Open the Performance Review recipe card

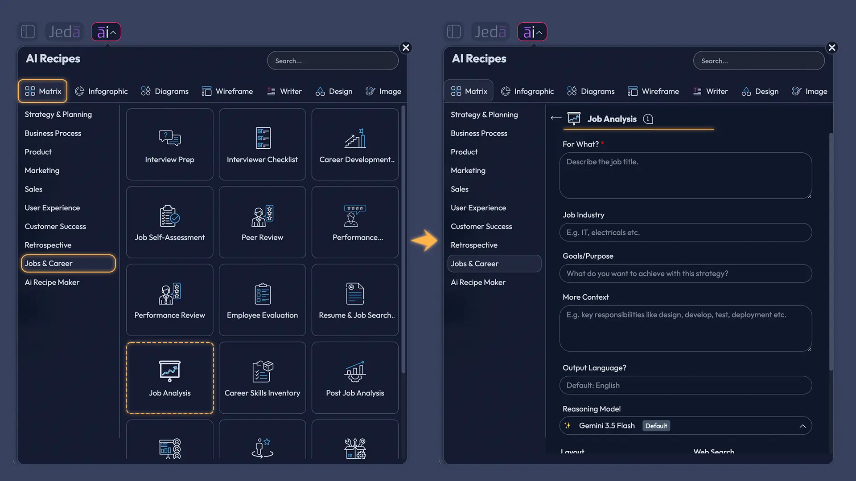169,300
